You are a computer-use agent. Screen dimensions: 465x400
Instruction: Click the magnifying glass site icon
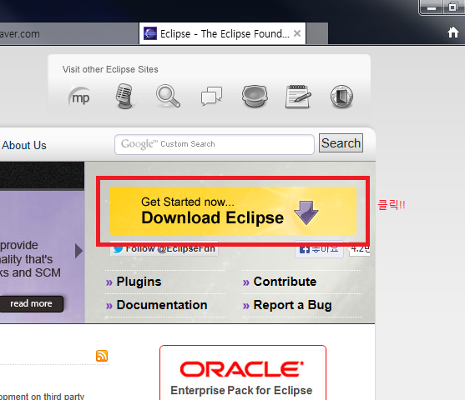click(x=168, y=96)
